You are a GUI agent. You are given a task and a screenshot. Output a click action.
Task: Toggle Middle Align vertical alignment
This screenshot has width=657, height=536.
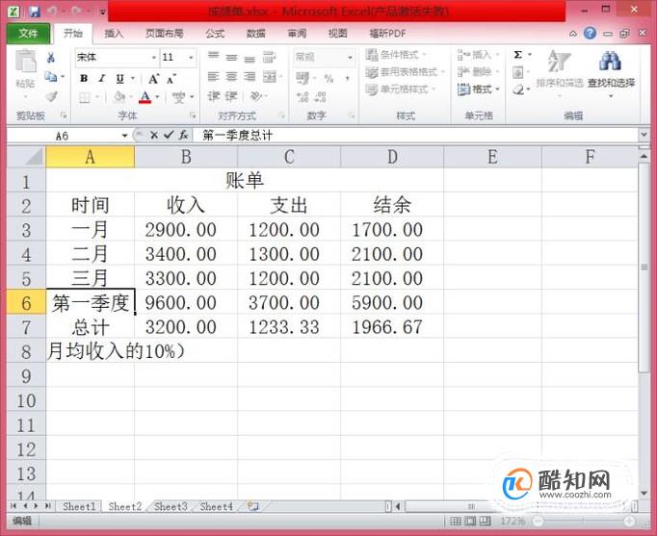[x=232, y=57]
